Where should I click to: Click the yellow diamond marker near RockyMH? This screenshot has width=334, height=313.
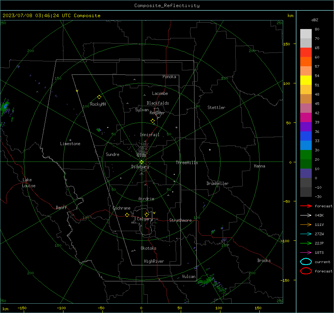point(99,97)
